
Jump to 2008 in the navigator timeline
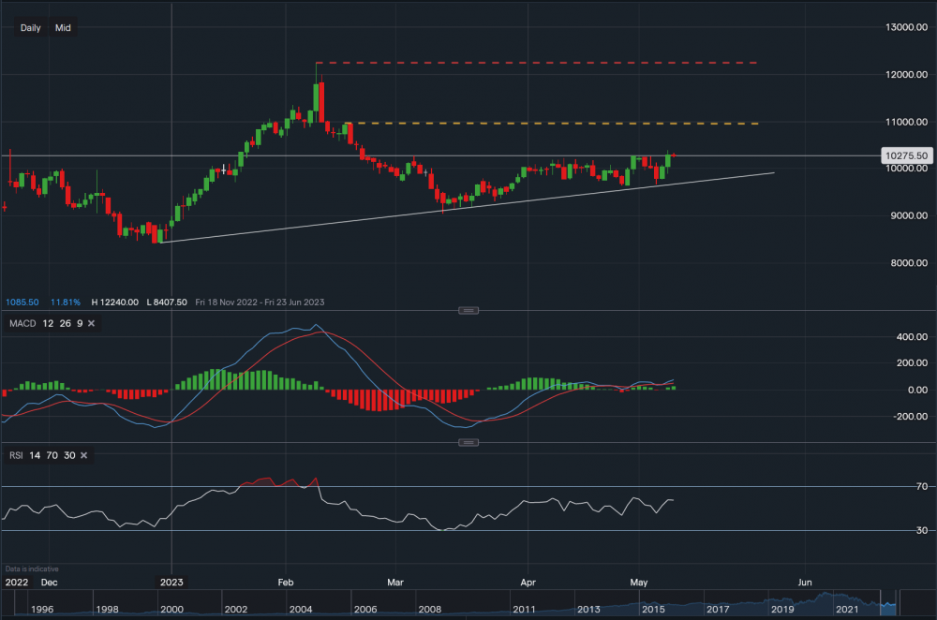click(429, 610)
